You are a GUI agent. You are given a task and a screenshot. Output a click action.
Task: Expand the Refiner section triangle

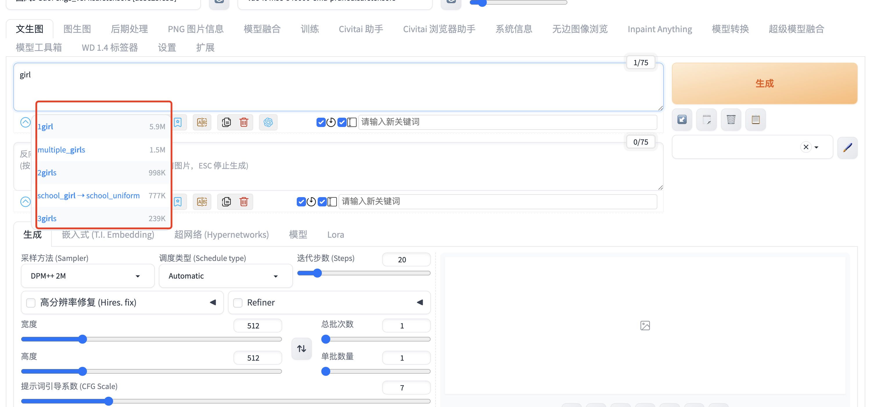click(x=420, y=302)
